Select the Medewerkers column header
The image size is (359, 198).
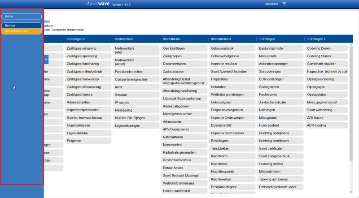124,39
